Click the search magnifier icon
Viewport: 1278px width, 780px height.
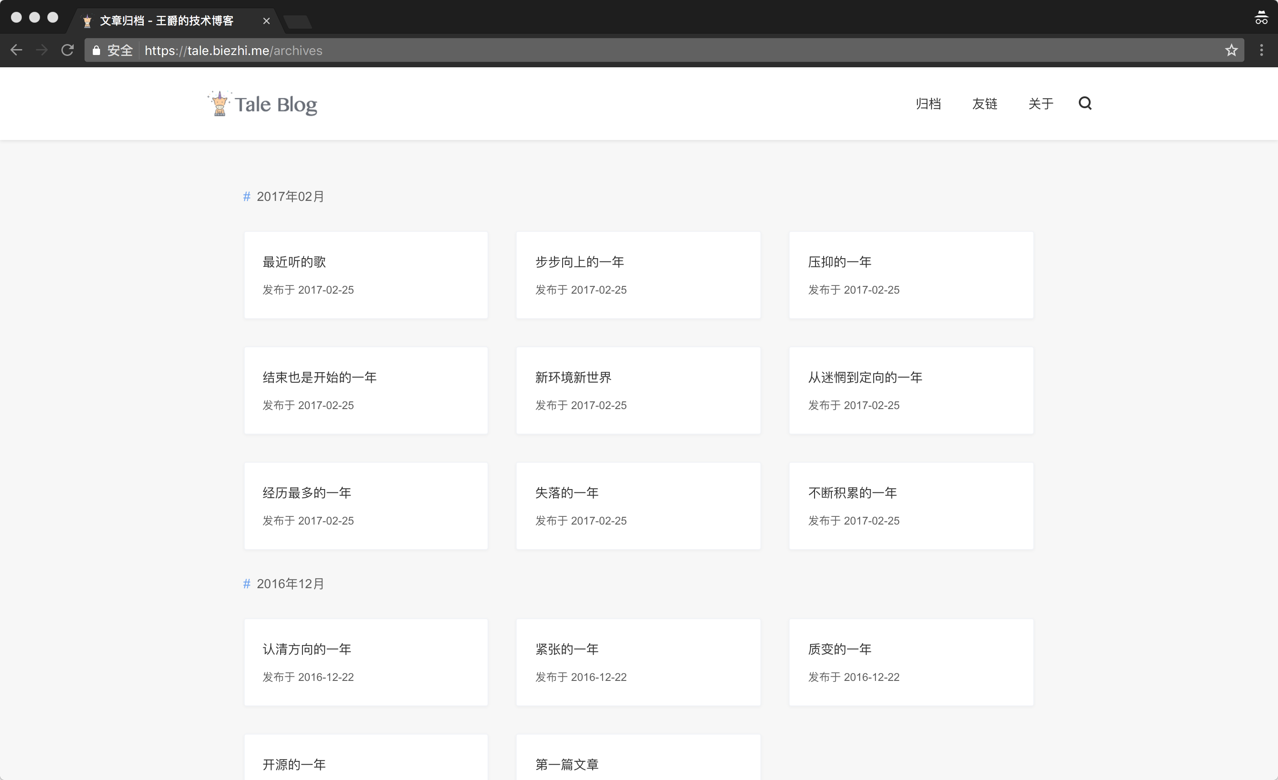pyautogui.click(x=1085, y=103)
